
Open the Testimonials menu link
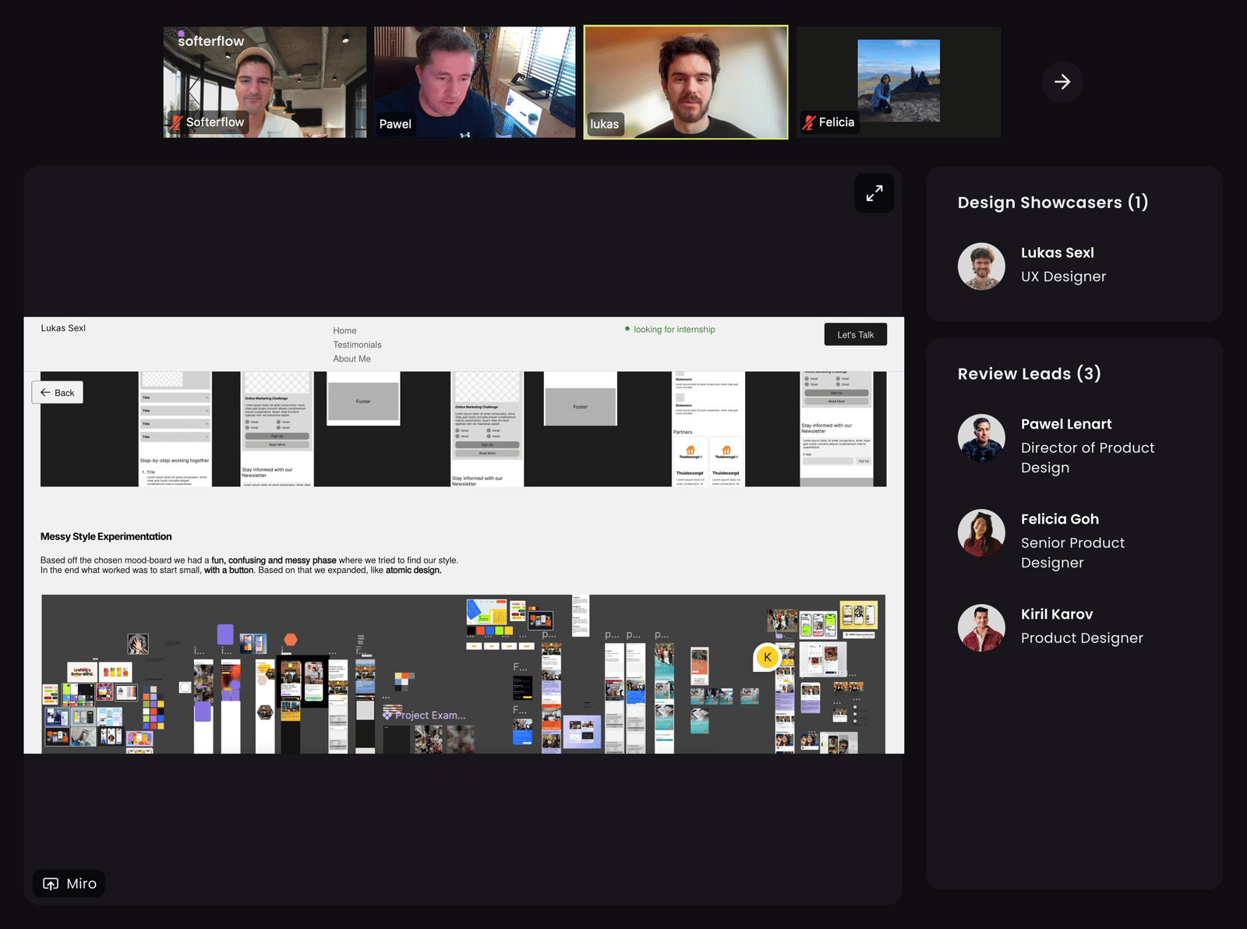click(357, 344)
